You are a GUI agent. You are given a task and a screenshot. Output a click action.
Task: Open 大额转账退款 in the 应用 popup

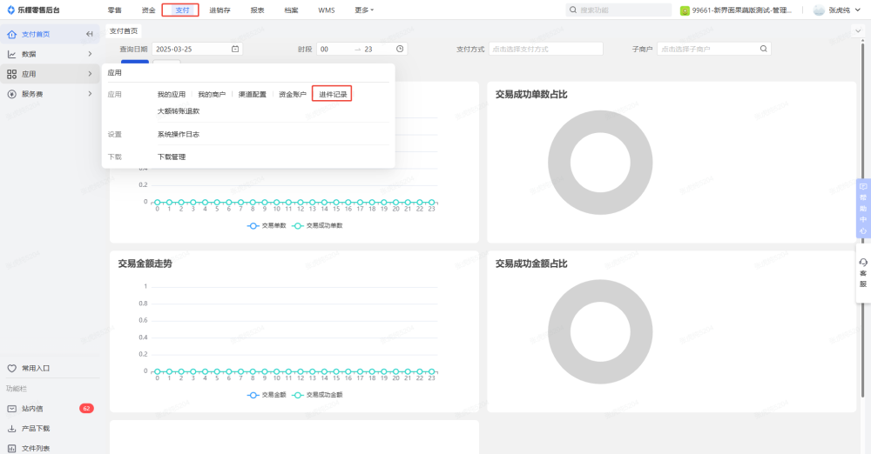click(x=179, y=111)
